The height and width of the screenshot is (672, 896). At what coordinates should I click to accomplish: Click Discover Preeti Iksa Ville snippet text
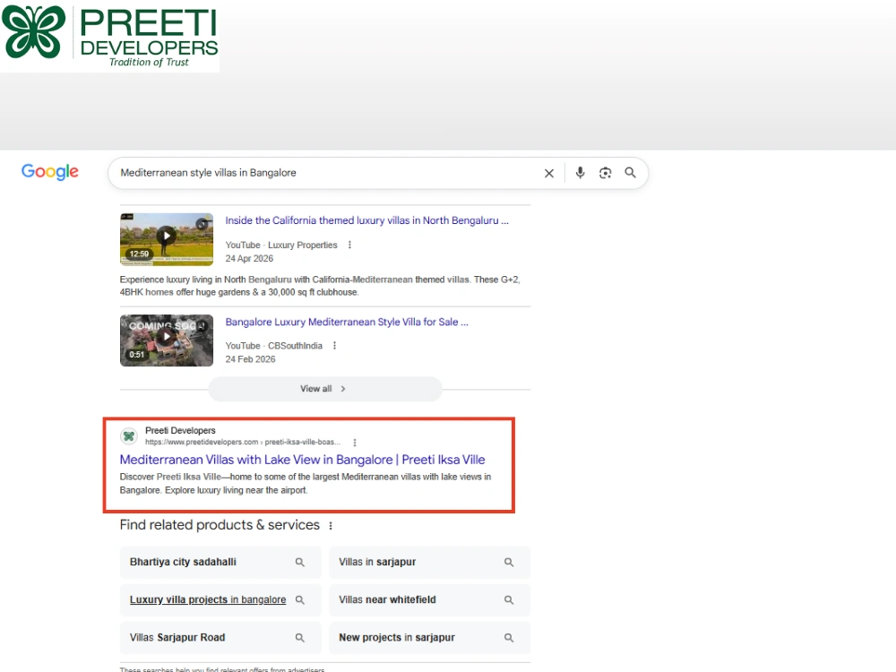(306, 484)
